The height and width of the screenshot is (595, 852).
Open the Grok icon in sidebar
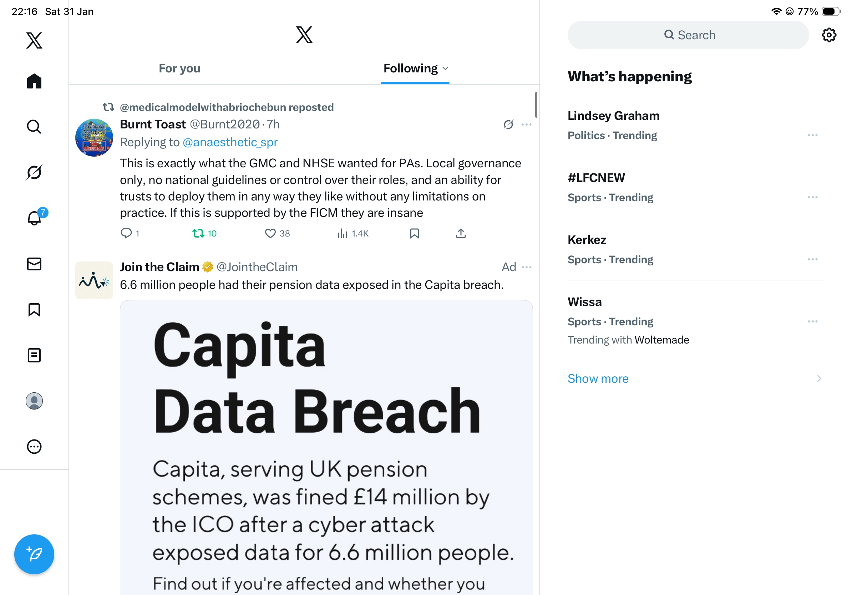click(34, 173)
